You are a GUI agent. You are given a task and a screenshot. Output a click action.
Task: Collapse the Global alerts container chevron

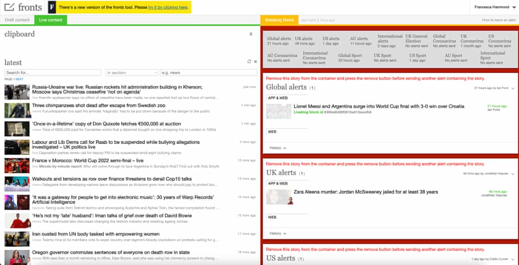513,88
